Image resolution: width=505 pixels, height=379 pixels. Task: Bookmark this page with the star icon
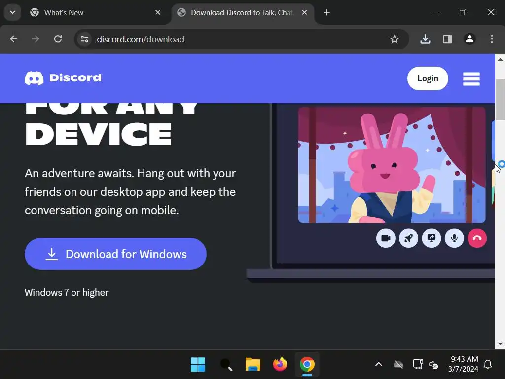pyautogui.click(x=394, y=39)
